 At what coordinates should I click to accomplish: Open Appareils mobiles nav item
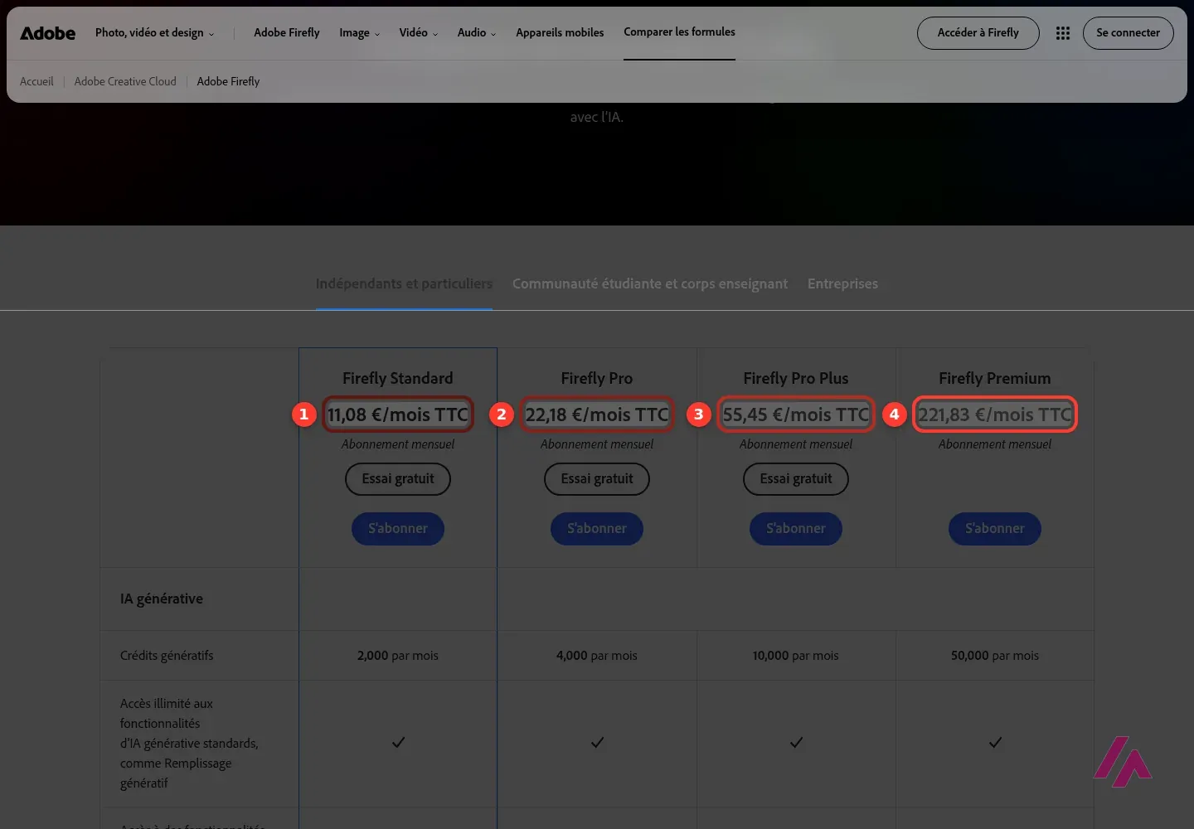(x=560, y=33)
